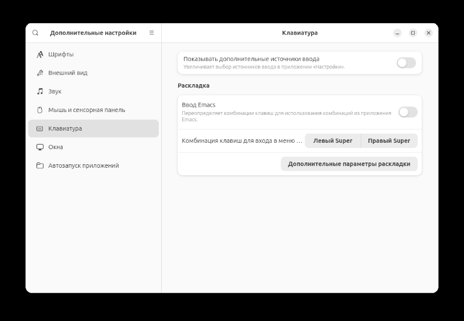Viewport: 464px width, 321px height.
Task: Go to the Шрифты section label
Action: pyautogui.click(x=61, y=55)
